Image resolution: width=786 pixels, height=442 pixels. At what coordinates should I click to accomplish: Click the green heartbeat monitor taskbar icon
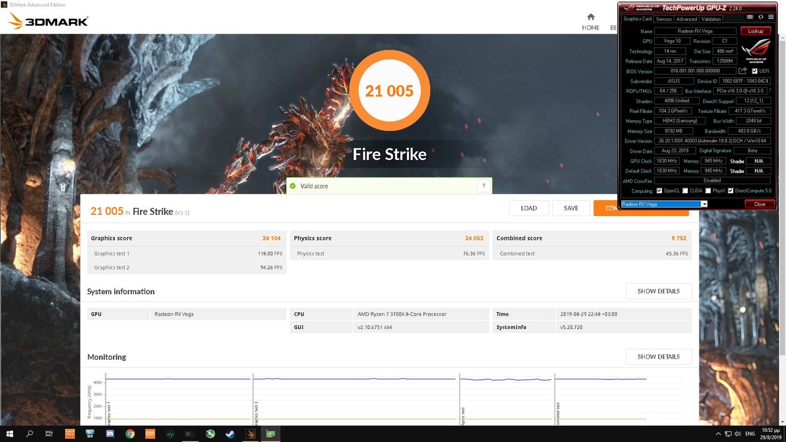point(170,434)
